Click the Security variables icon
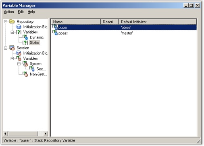The width and height of the screenshot is (204, 146). [x=32, y=69]
